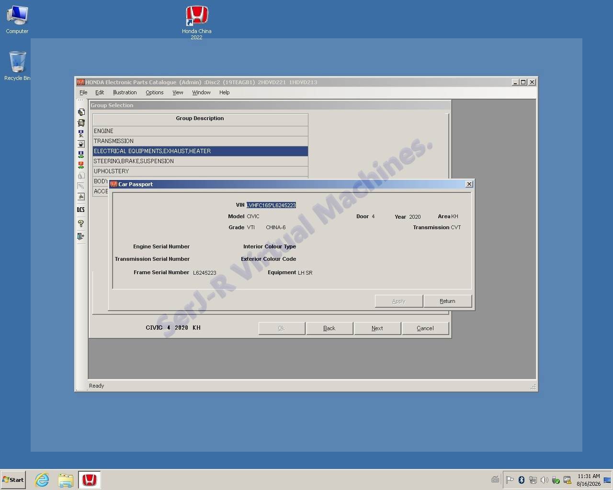
Task: Click the boxed parts-list toolbar icon
Action: (x=81, y=144)
